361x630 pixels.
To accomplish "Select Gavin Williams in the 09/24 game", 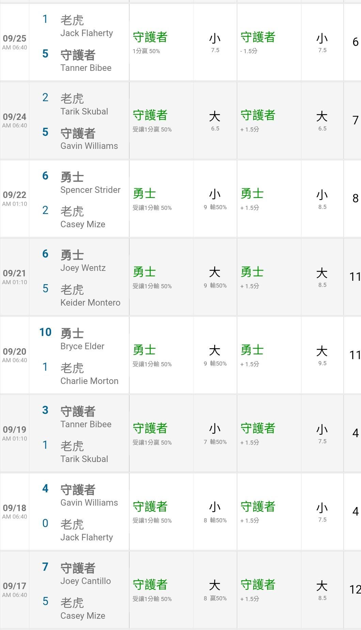I will 89,146.
